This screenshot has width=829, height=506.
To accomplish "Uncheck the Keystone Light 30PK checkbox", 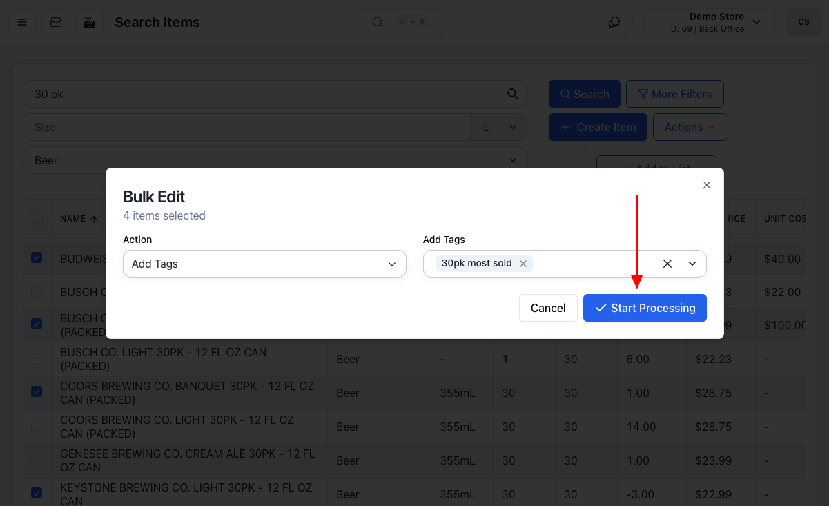I will pyautogui.click(x=37, y=493).
